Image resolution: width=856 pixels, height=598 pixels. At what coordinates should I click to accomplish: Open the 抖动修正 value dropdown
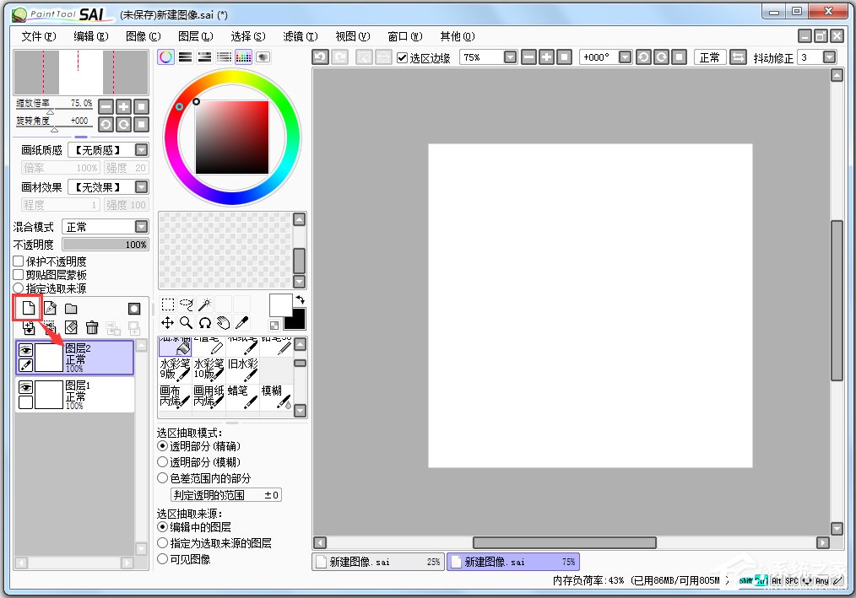click(829, 57)
